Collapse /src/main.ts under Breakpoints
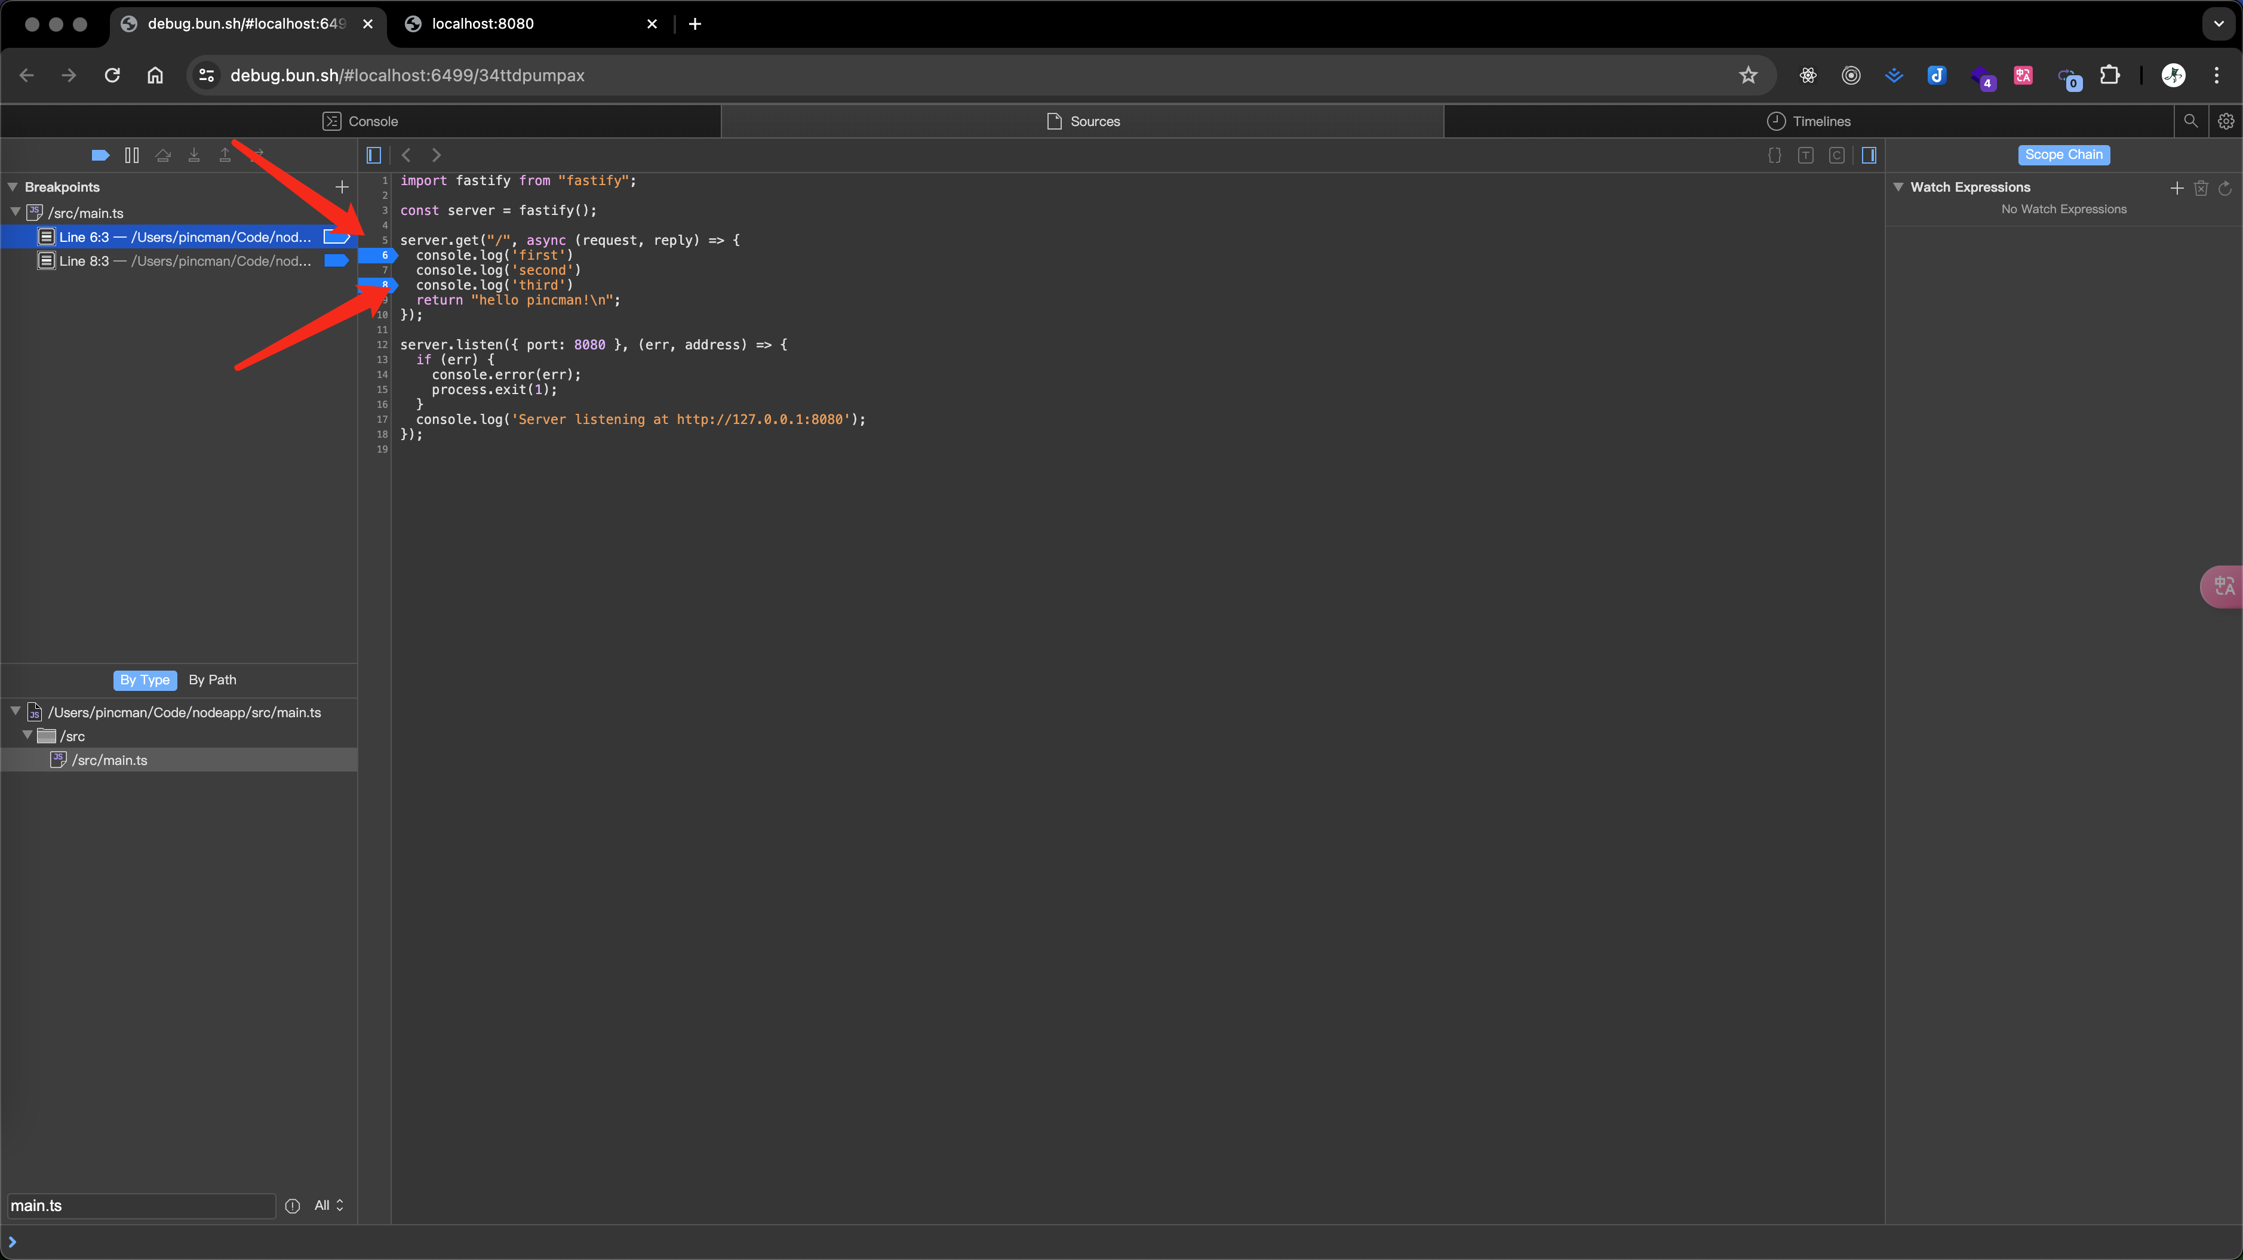Viewport: 2243px width, 1260px height. coord(16,211)
